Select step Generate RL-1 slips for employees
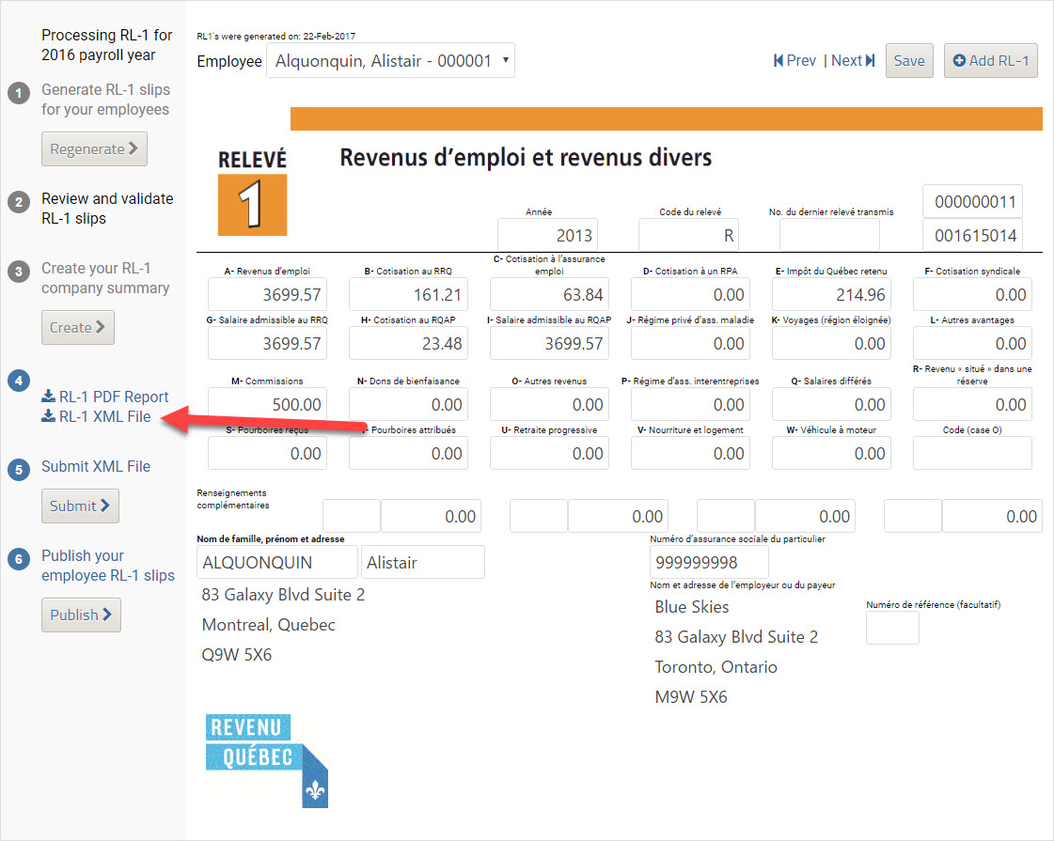 pyautogui.click(x=105, y=100)
